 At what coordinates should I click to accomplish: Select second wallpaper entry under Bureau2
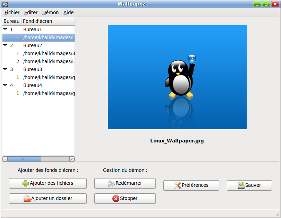point(39,61)
